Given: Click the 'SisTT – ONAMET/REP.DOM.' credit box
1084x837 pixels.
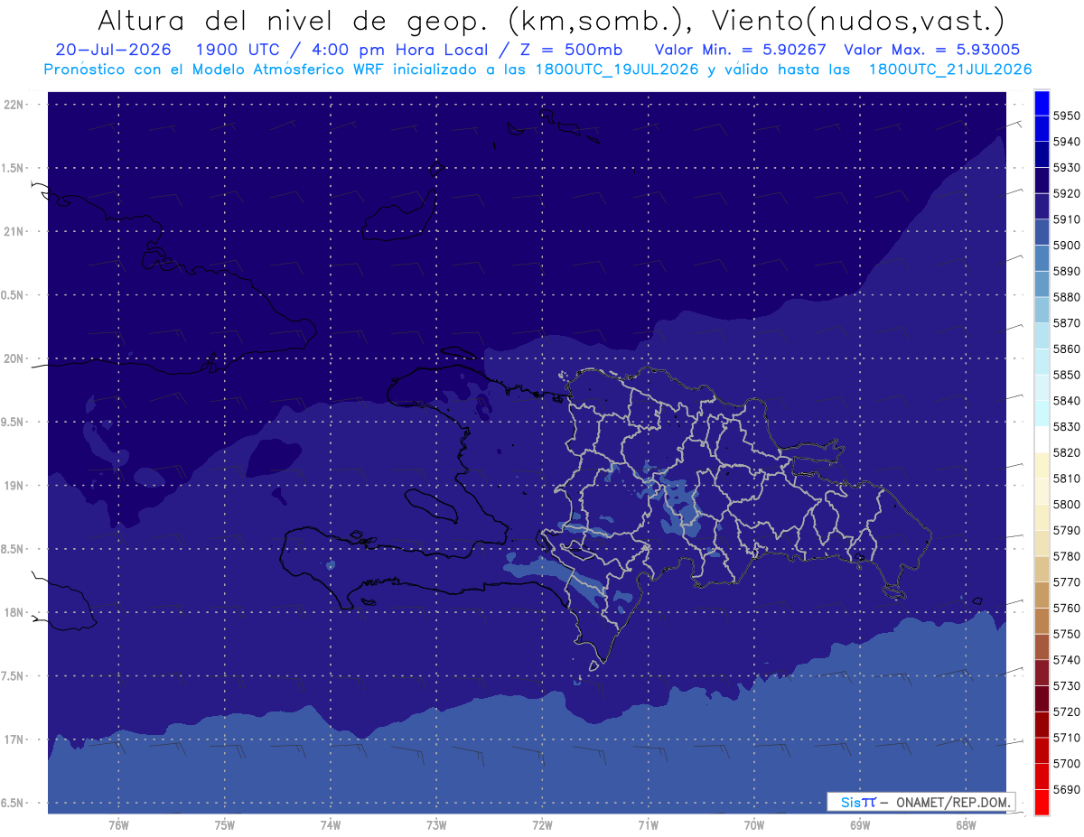Looking at the screenshot, I should click(x=920, y=802).
